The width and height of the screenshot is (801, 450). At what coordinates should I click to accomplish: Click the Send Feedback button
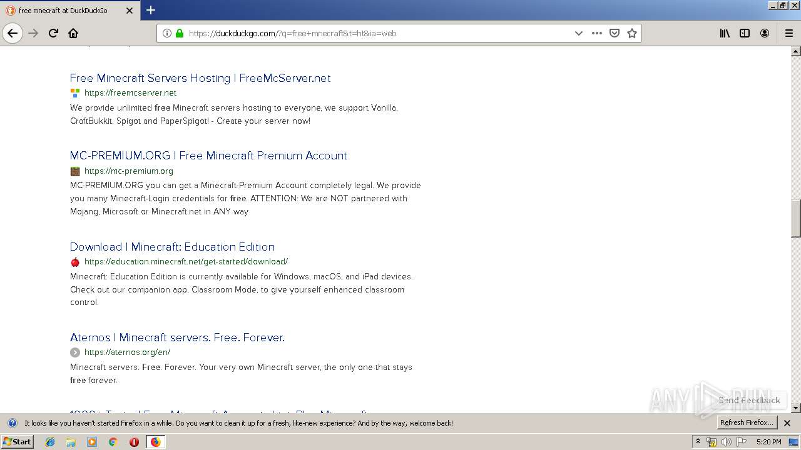(x=749, y=400)
